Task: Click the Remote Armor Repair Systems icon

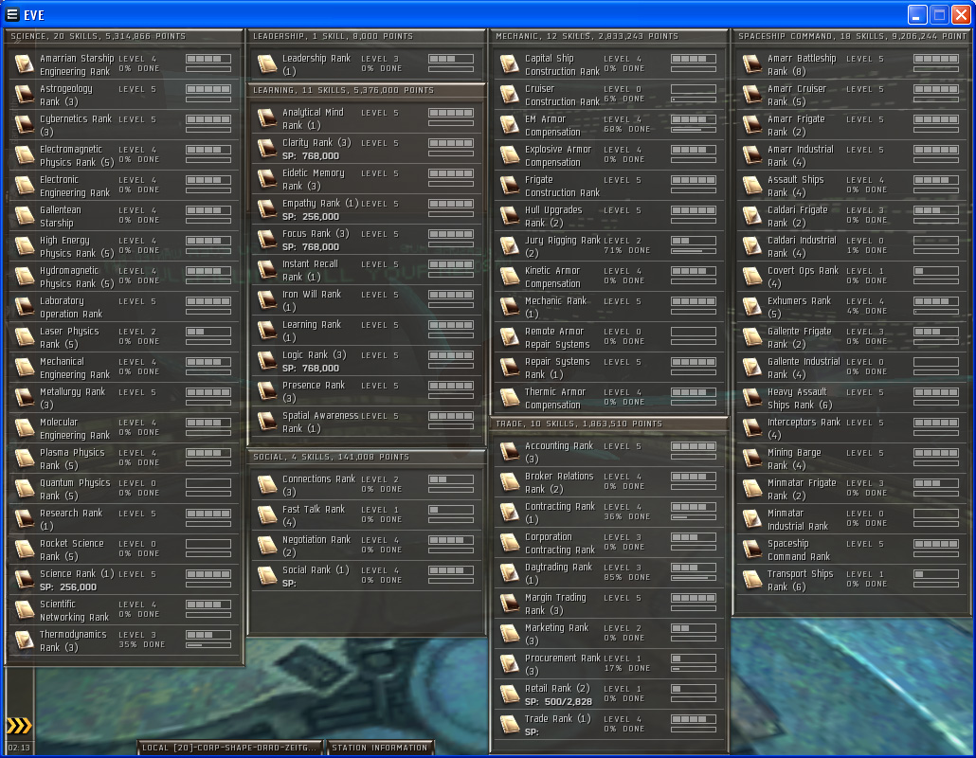Action: 510,336
